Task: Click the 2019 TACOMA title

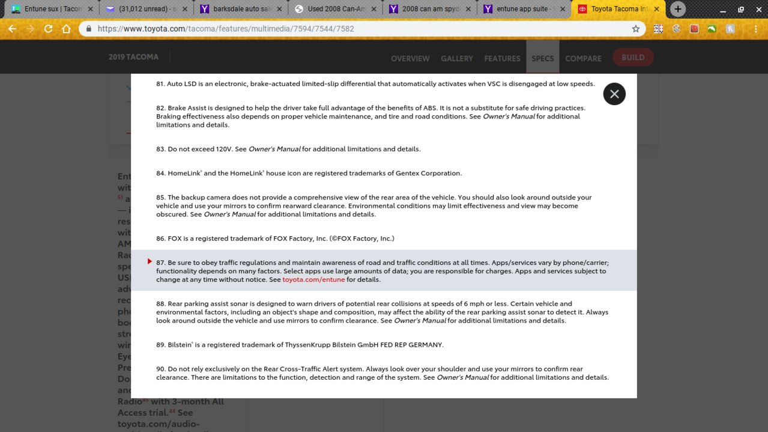Action: pyautogui.click(x=133, y=57)
